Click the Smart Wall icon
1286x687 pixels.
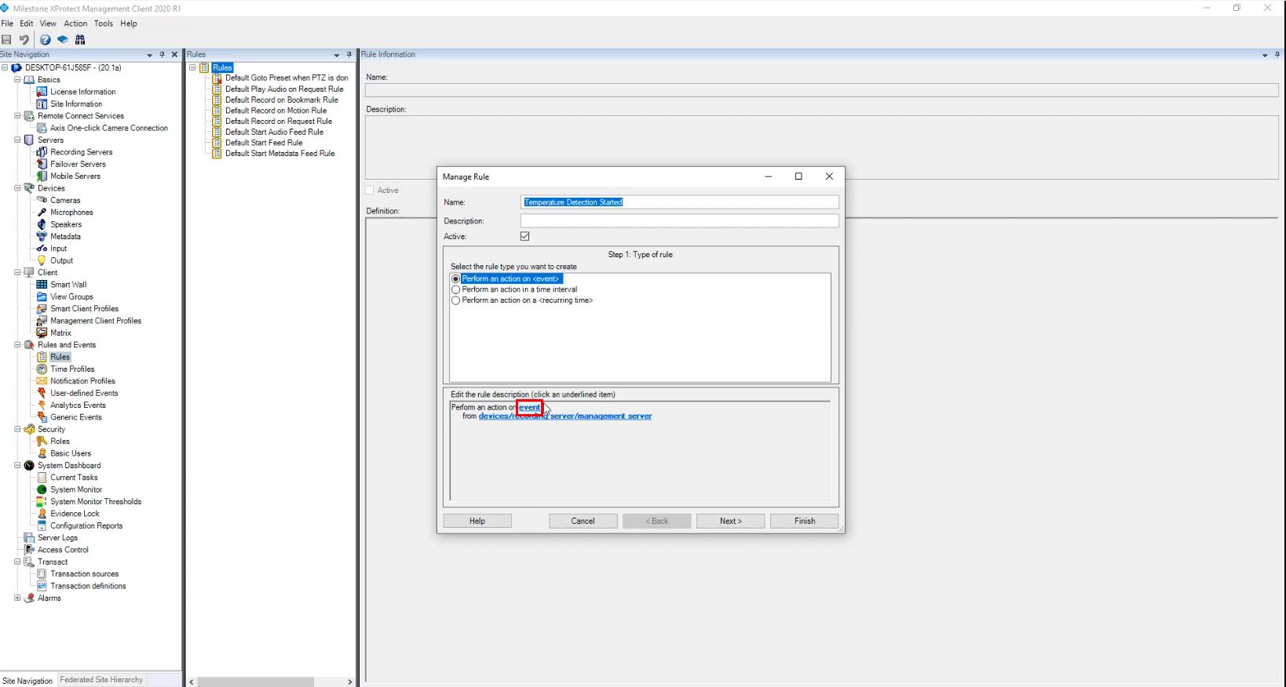pyautogui.click(x=42, y=285)
